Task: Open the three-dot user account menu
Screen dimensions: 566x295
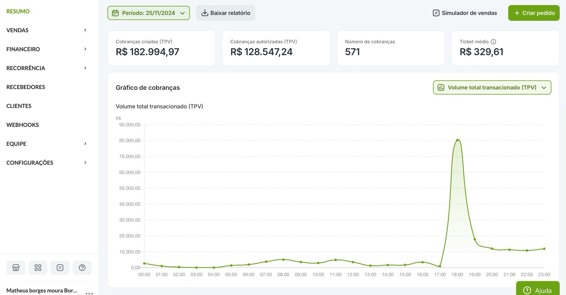Action: pos(89,293)
